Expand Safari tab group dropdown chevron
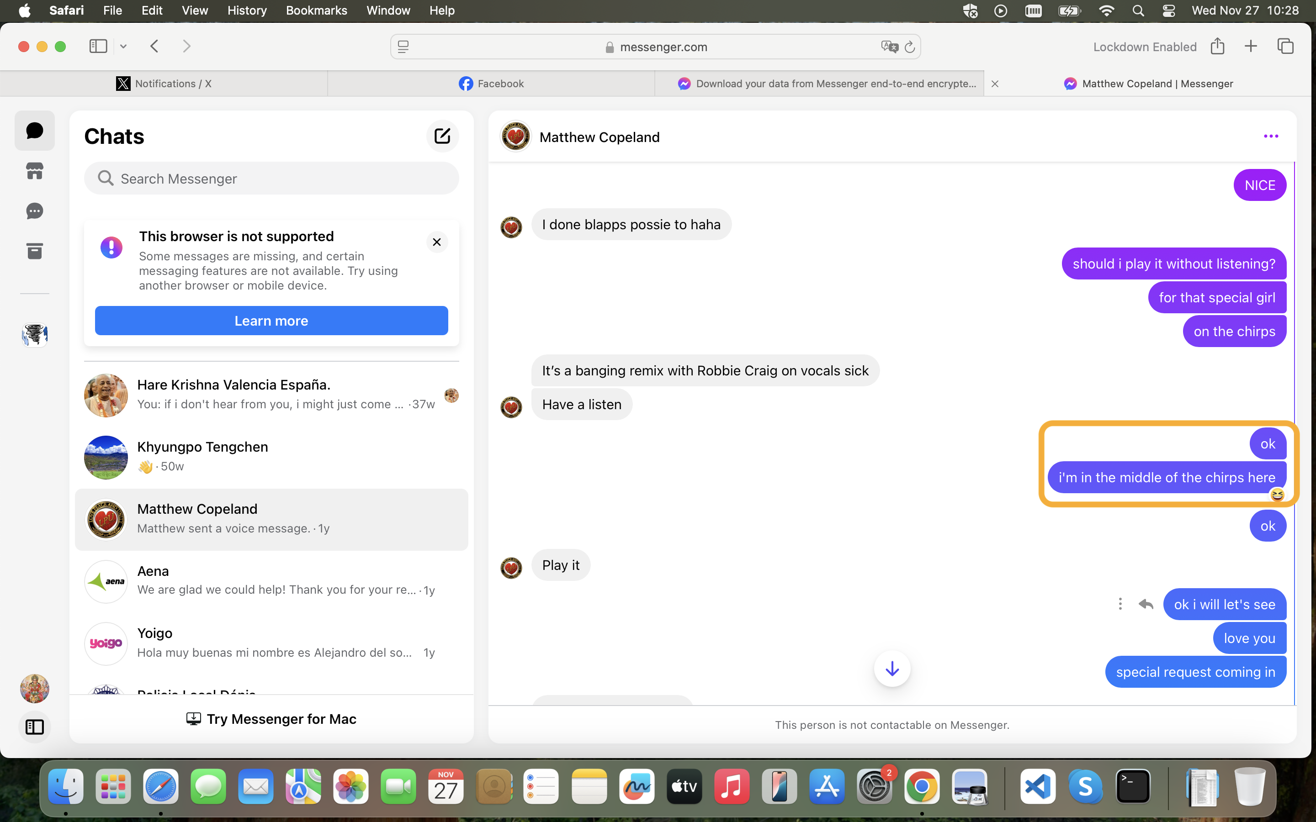This screenshot has width=1316, height=822. coord(123,46)
